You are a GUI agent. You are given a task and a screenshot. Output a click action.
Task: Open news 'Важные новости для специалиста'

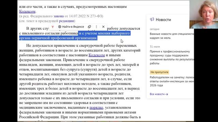pos(172,36)
